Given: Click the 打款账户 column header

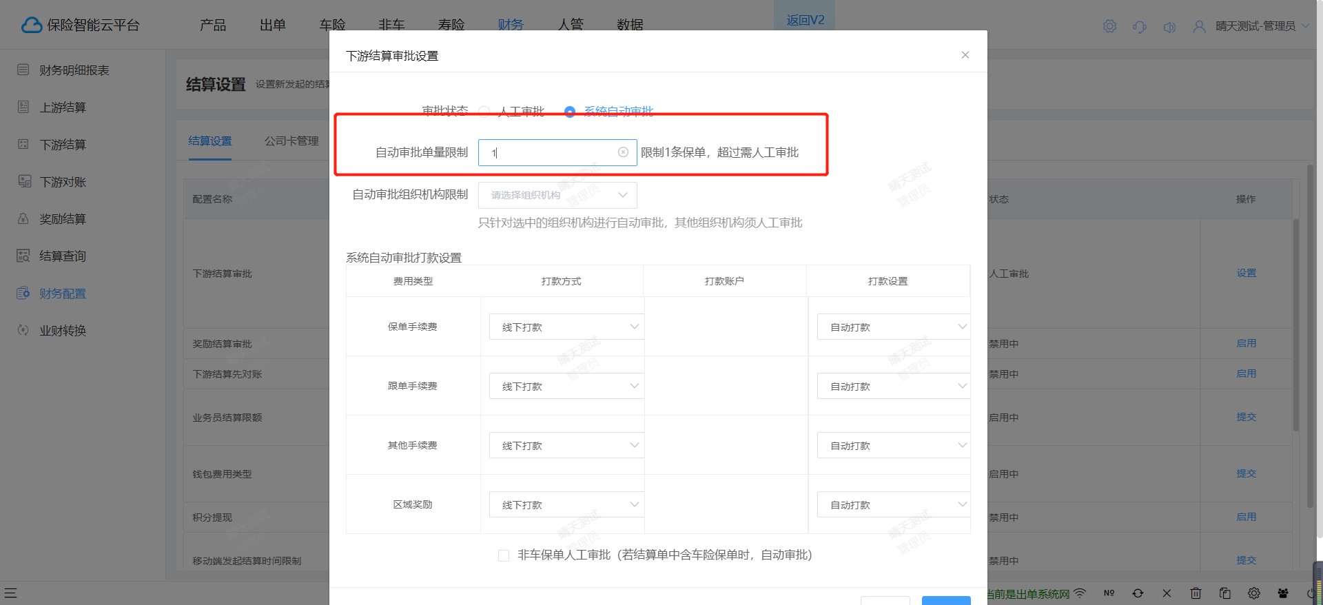Looking at the screenshot, I should (724, 281).
